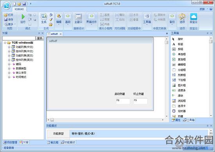Viewport: 215px width, 152px height.
Task: Open the 主窗口 main window button
Action: [x=78, y=18]
